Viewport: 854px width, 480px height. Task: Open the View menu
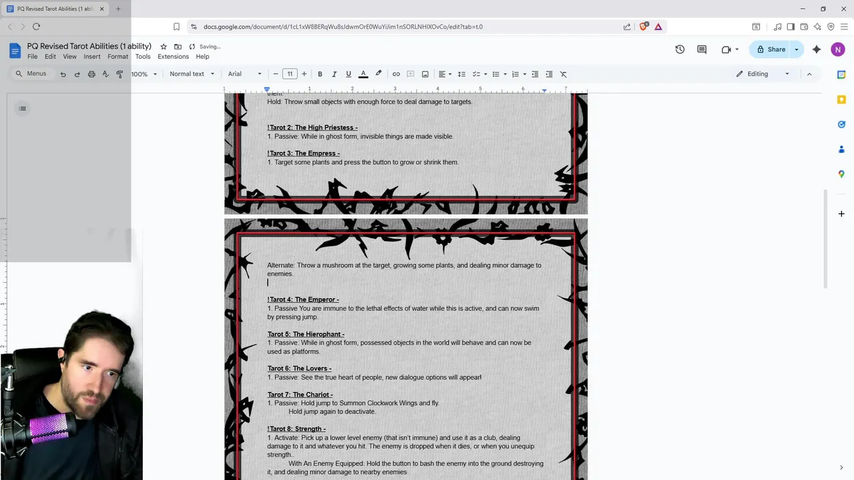click(x=69, y=57)
